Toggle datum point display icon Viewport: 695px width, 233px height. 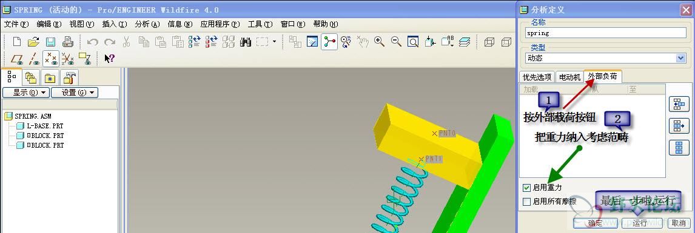point(51,58)
